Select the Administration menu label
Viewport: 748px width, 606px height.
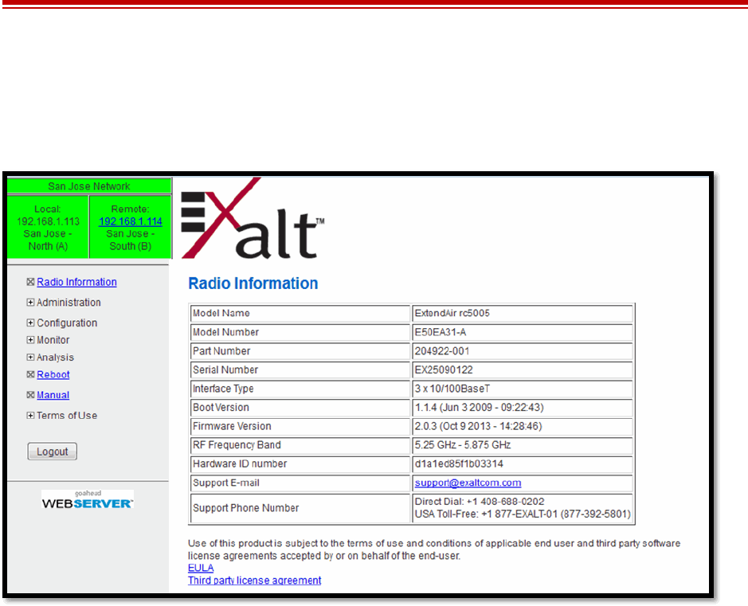[x=69, y=303]
